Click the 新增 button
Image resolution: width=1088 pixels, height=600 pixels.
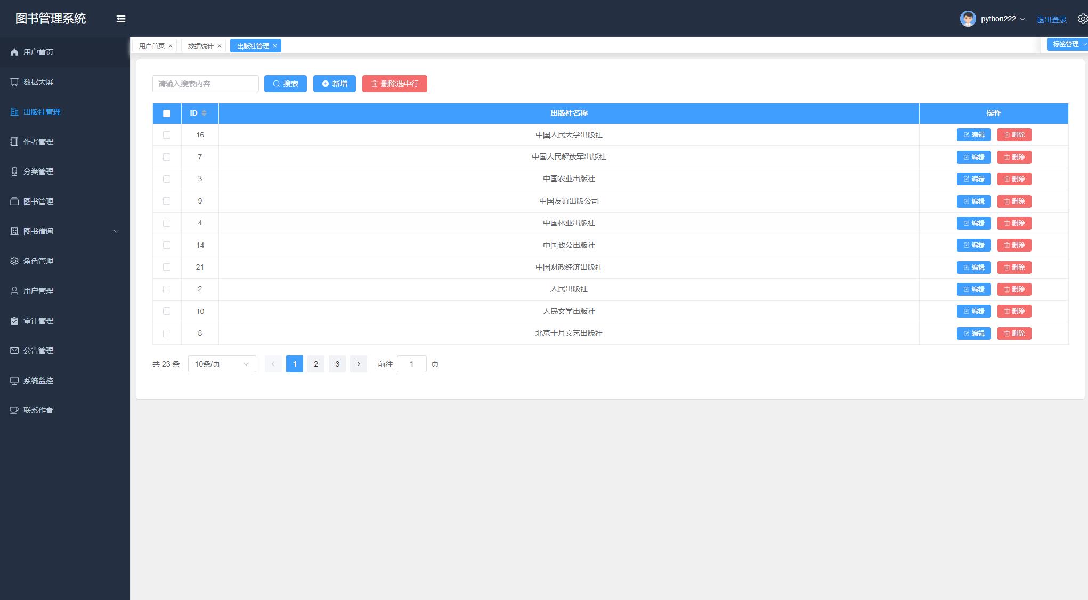click(x=334, y=84)
